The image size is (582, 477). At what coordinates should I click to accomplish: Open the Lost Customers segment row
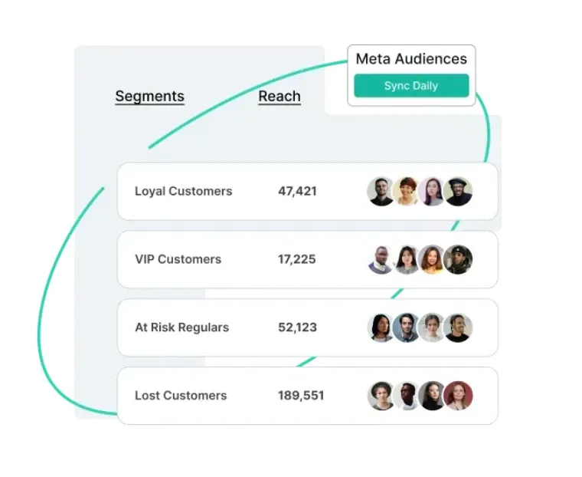pos(307,396)
